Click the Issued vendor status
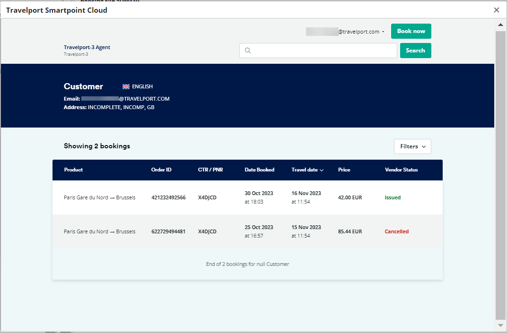This screenshot has width=507, height=333. click(393, 197)
